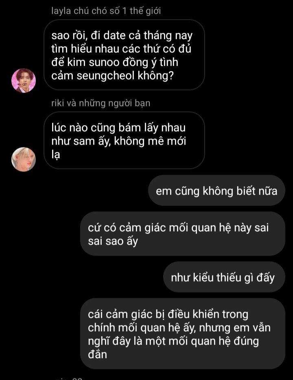The width and height of the screenshot is (293, 380).
Task: View profile photo beside the "như sam ấy" message
Action: click(x=24, y=159)
